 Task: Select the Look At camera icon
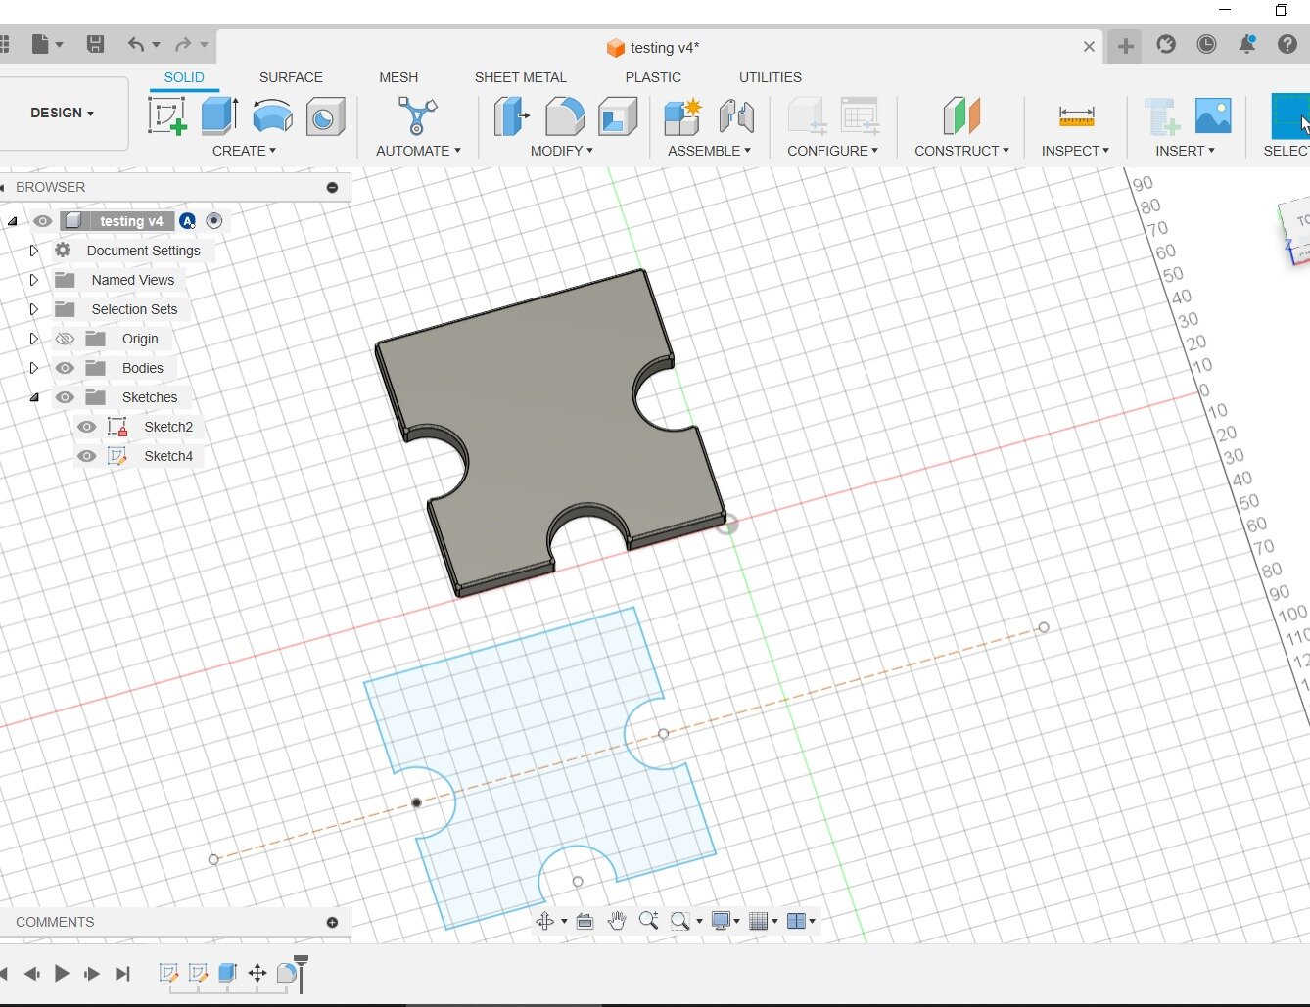(x=585, y=921)
